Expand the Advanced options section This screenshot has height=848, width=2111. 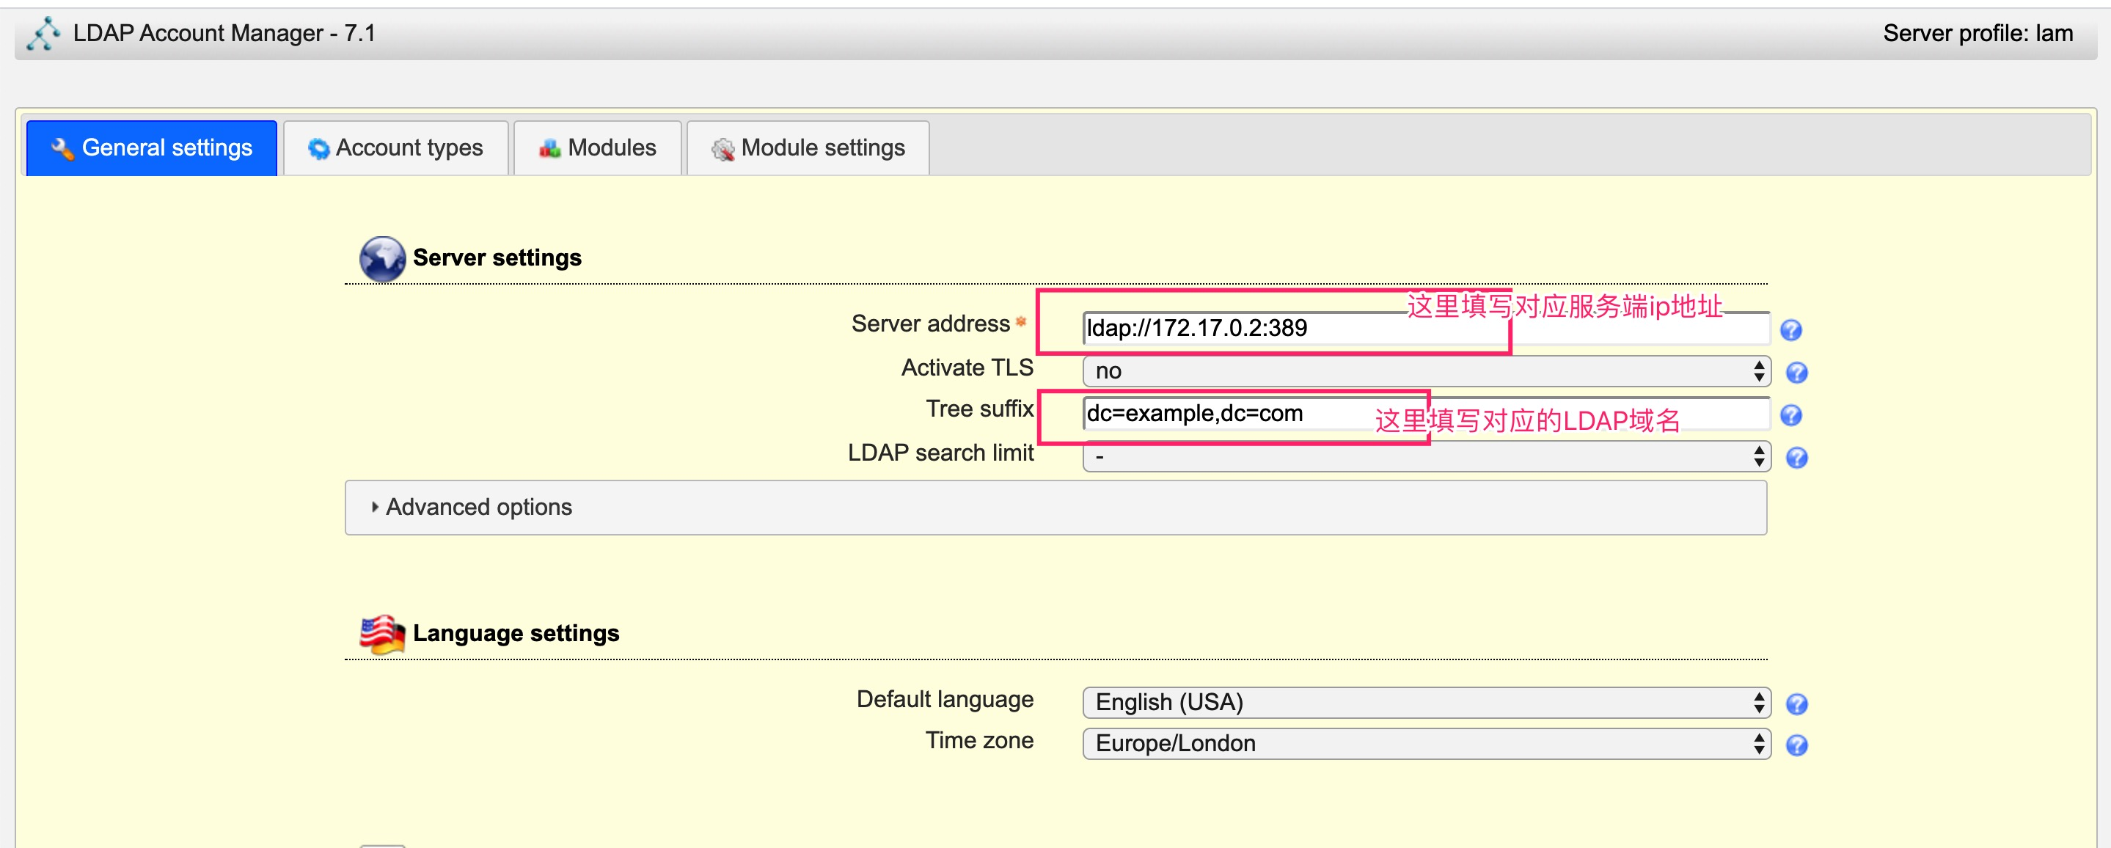[478, 507]
